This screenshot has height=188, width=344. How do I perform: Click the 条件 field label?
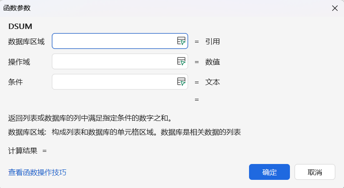[15, 82]
